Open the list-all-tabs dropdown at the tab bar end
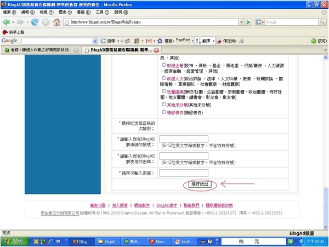 click(x=325, y=50)
